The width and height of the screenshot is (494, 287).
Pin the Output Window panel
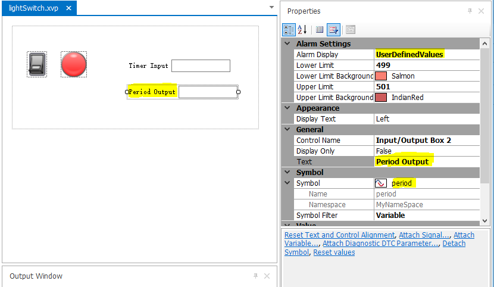click(x=255, y=276)
